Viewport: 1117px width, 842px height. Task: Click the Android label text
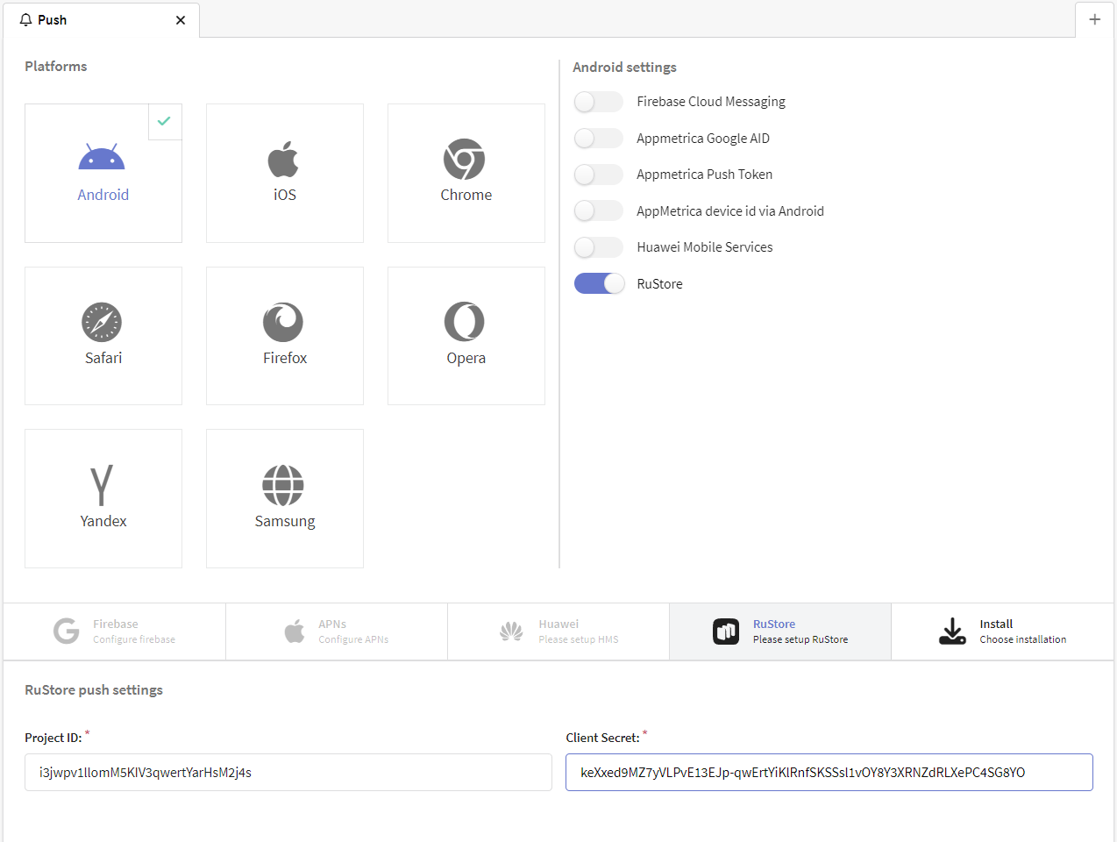click(103, 195)
